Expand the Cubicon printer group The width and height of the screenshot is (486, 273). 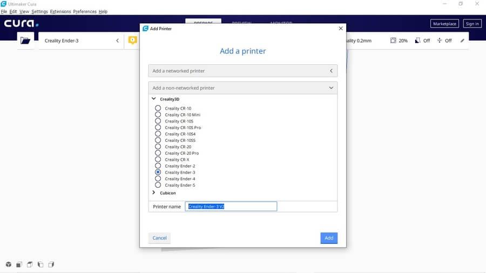[x=154, y=193]
